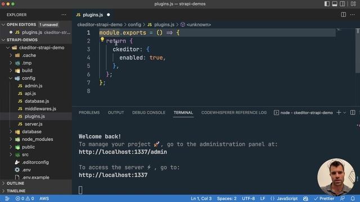Open customize layout icon in title bar
This screenshot has width=360, height=202.
(x=353, y=4)
